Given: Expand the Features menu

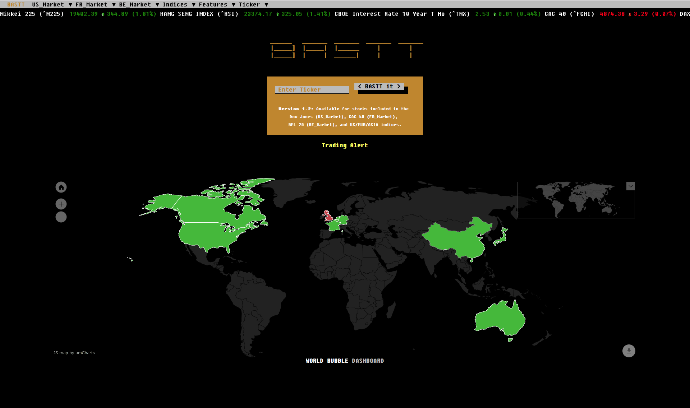Looking at the screenshot, I should [217, 5].
